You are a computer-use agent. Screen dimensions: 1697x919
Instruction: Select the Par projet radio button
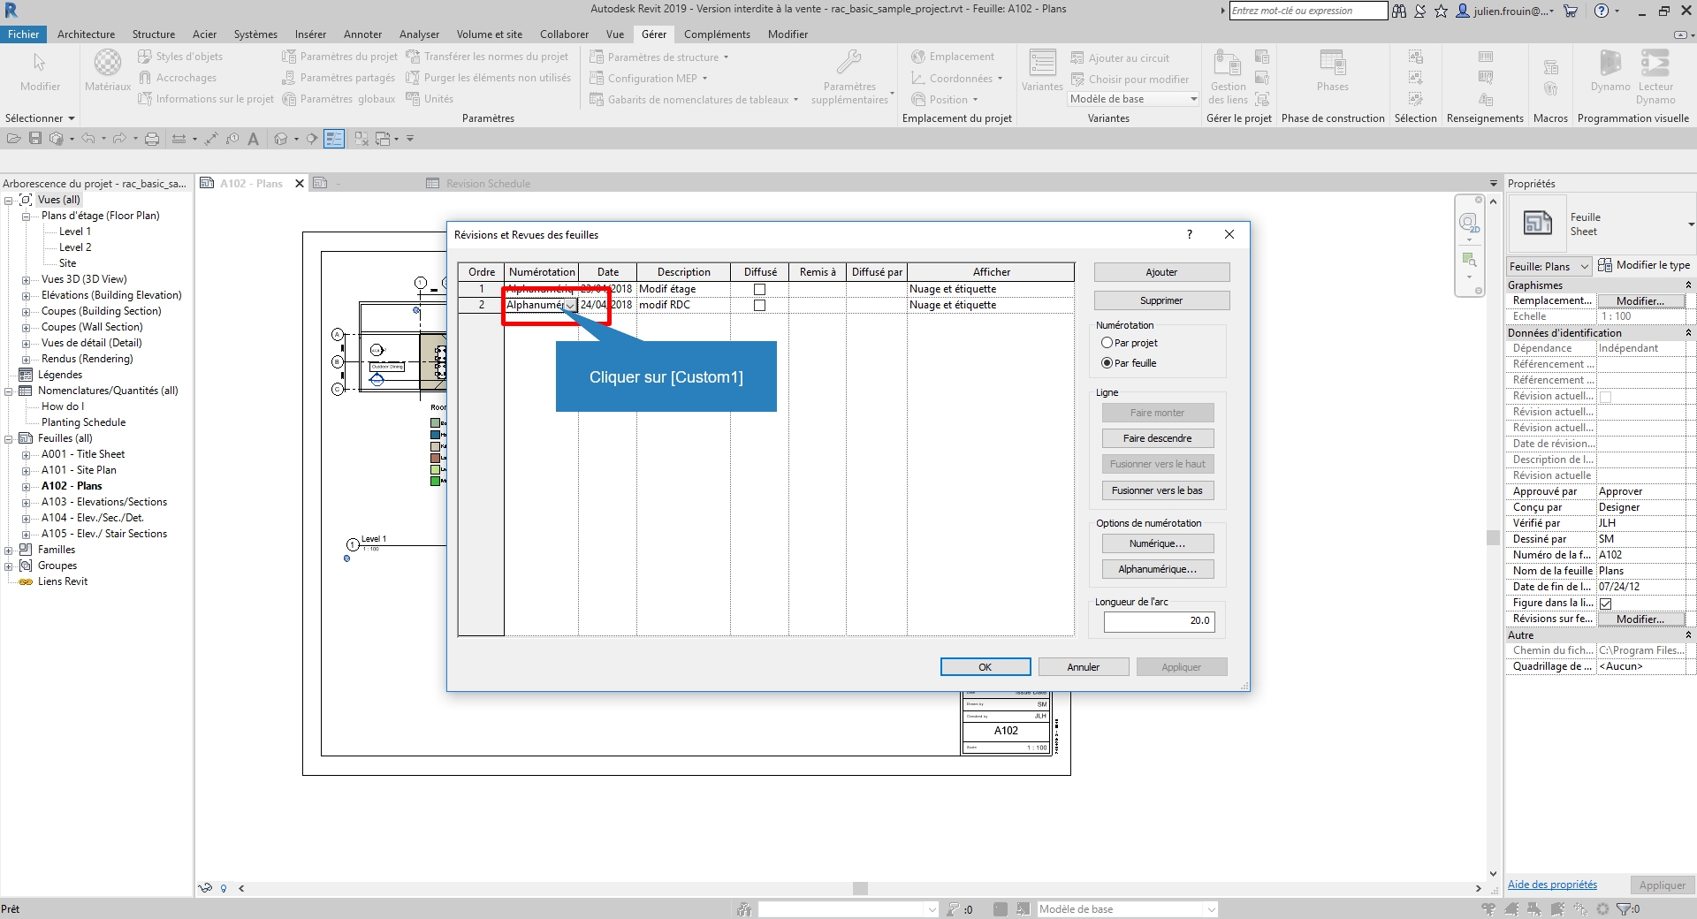point(1107,343)
